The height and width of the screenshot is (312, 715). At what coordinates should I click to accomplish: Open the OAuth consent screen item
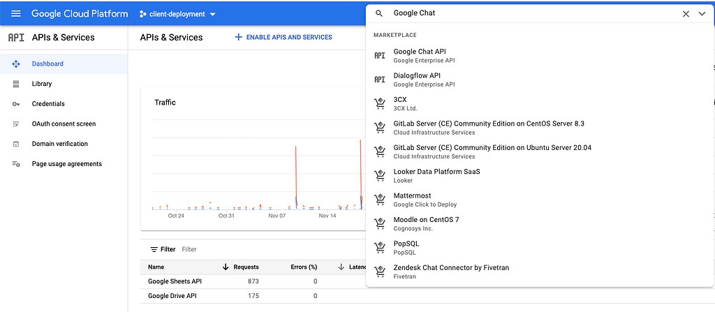pos(64,124)
